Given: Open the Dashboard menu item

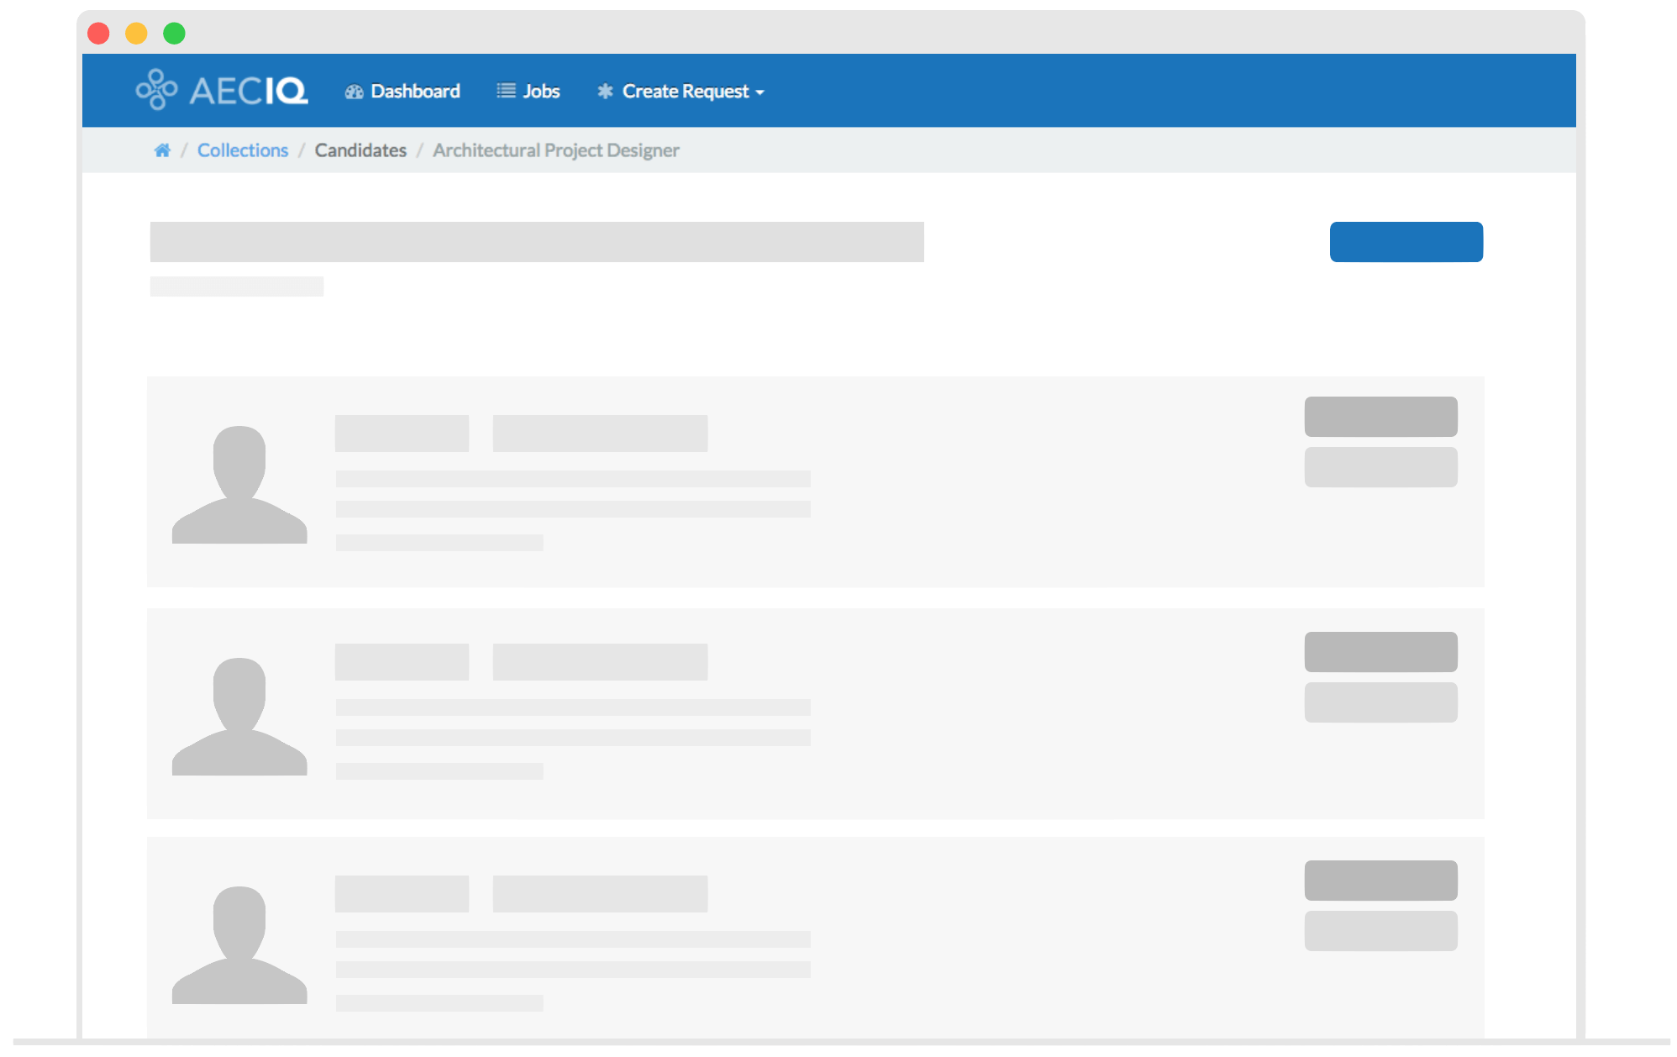Looking at the screenshot, I should coord(415,92).
